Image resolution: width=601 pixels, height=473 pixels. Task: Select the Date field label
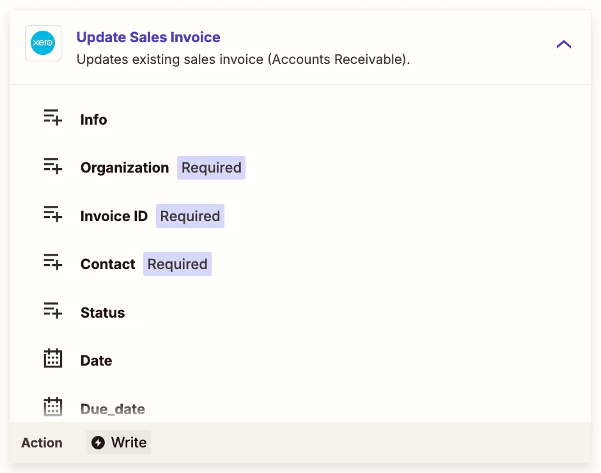click(96, 361)
